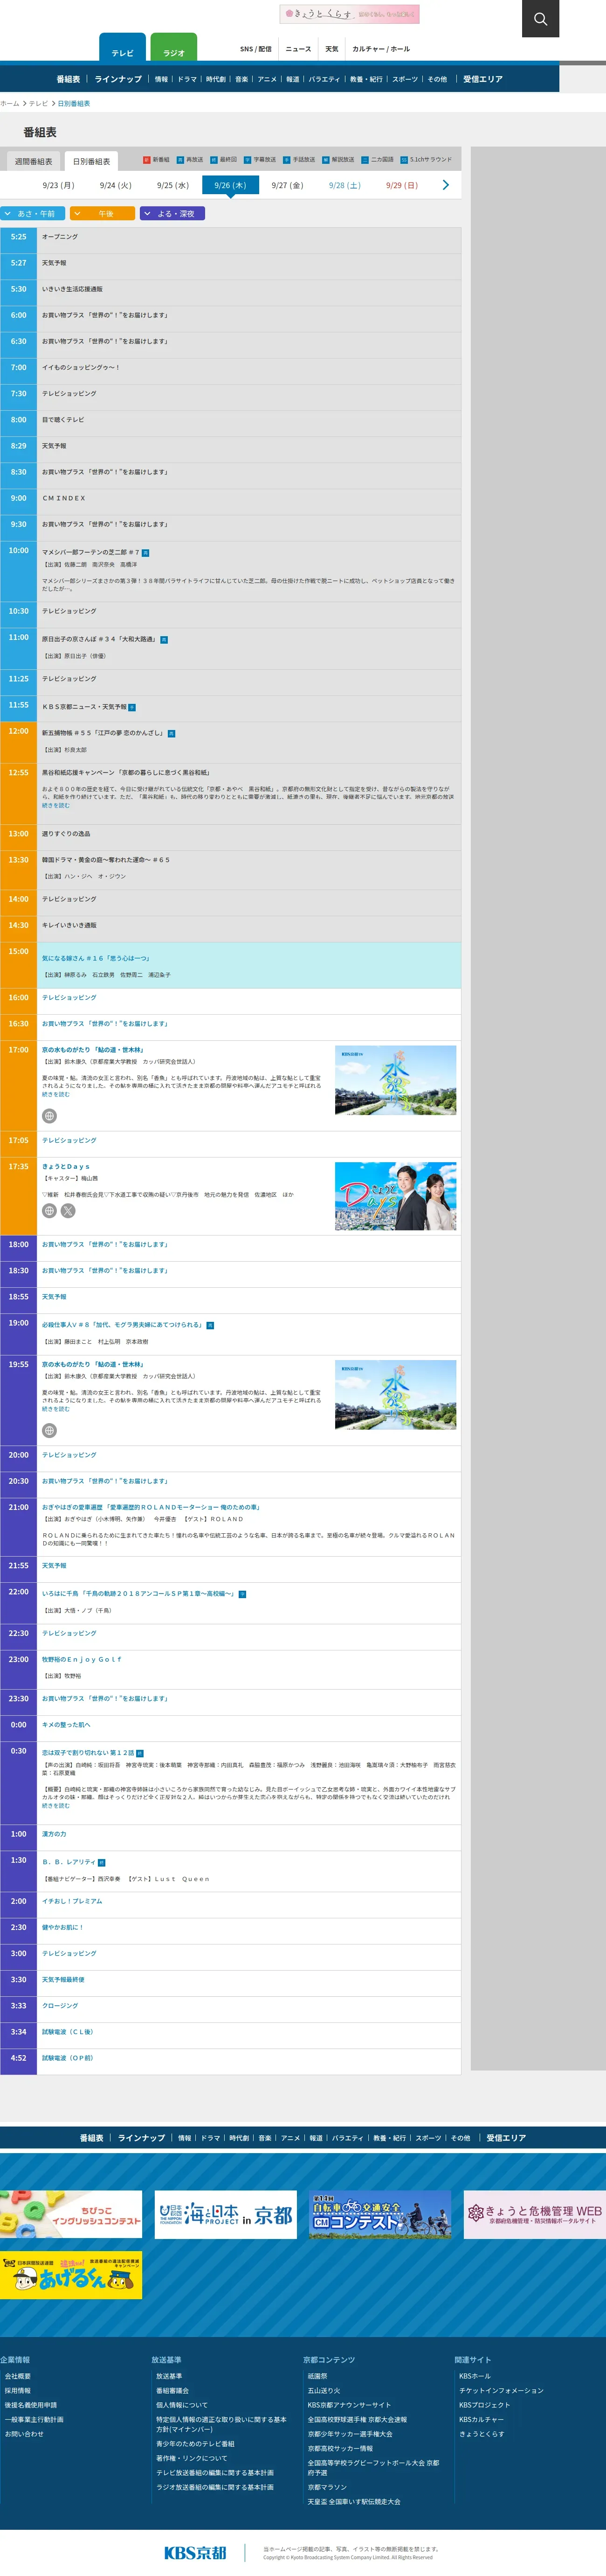
Task: Click the search magnifier icon in header
Action: pyautogui.click(x=540, y=19)
